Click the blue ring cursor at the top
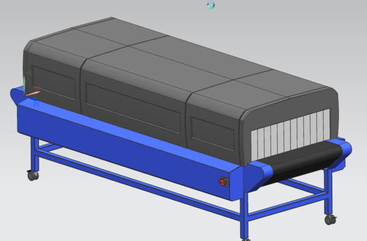 211,5
